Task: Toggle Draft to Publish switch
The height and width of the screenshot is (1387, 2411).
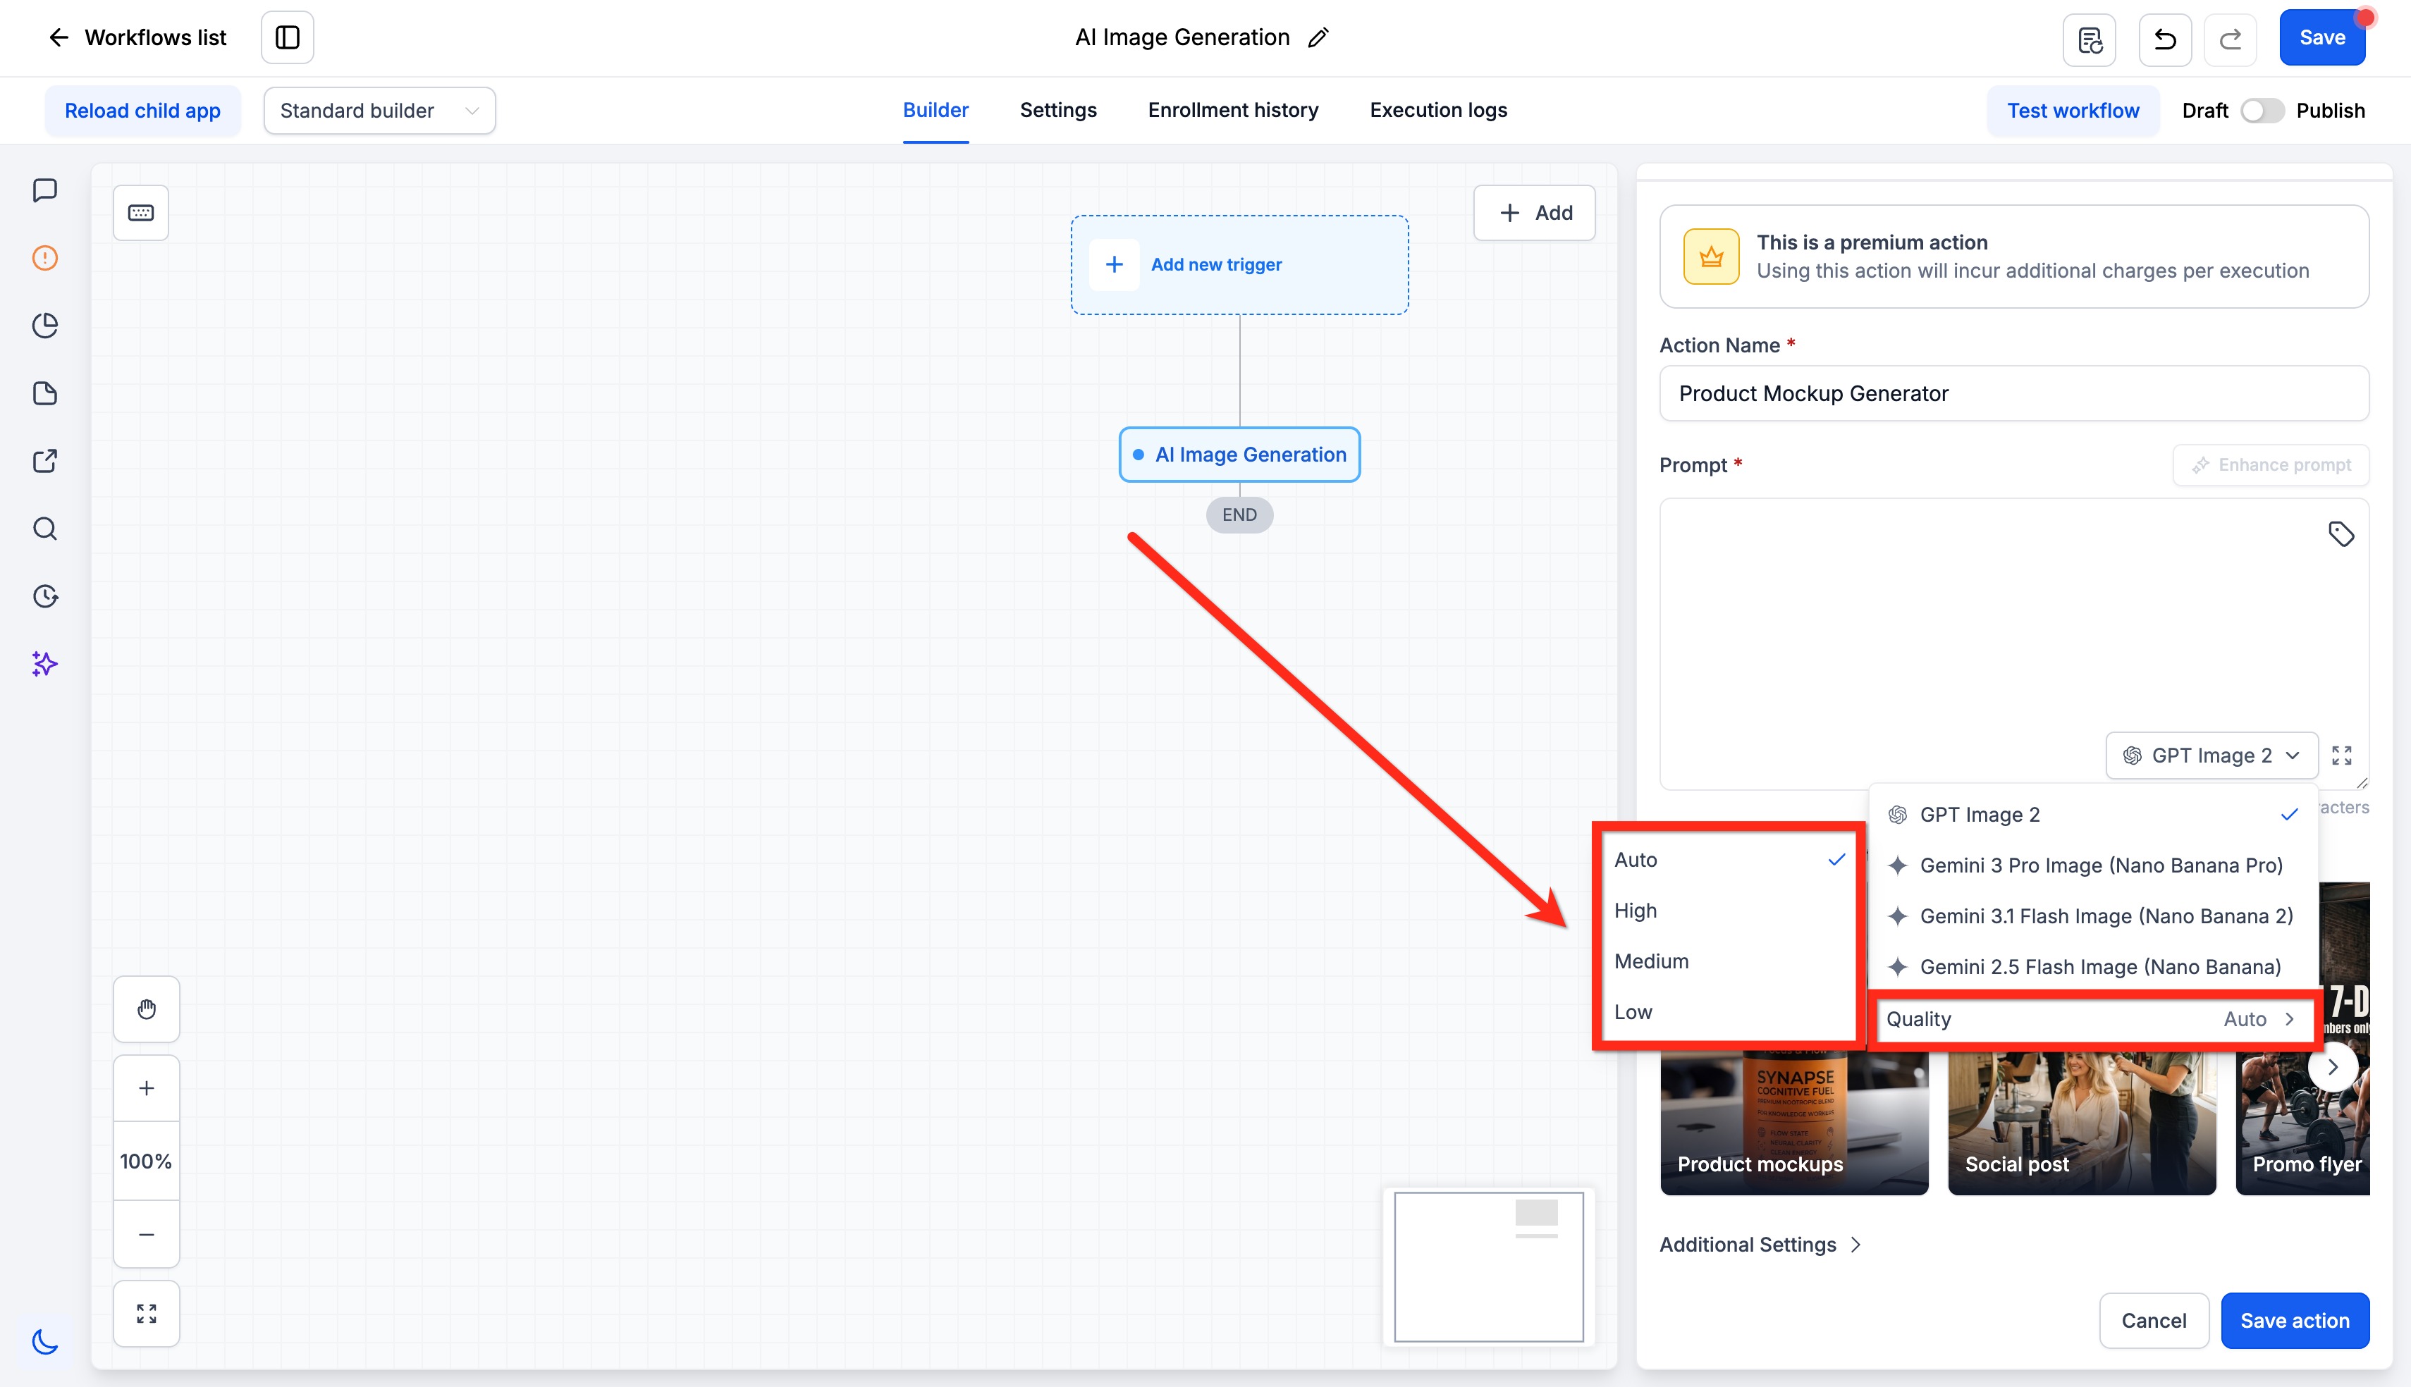Action: (x=2261, y=111)
